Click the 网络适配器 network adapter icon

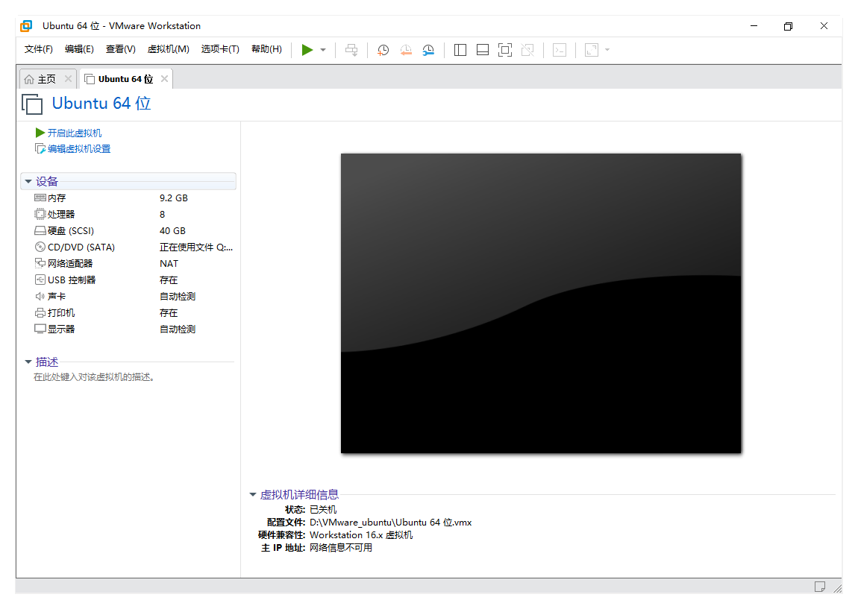(40, 263)
